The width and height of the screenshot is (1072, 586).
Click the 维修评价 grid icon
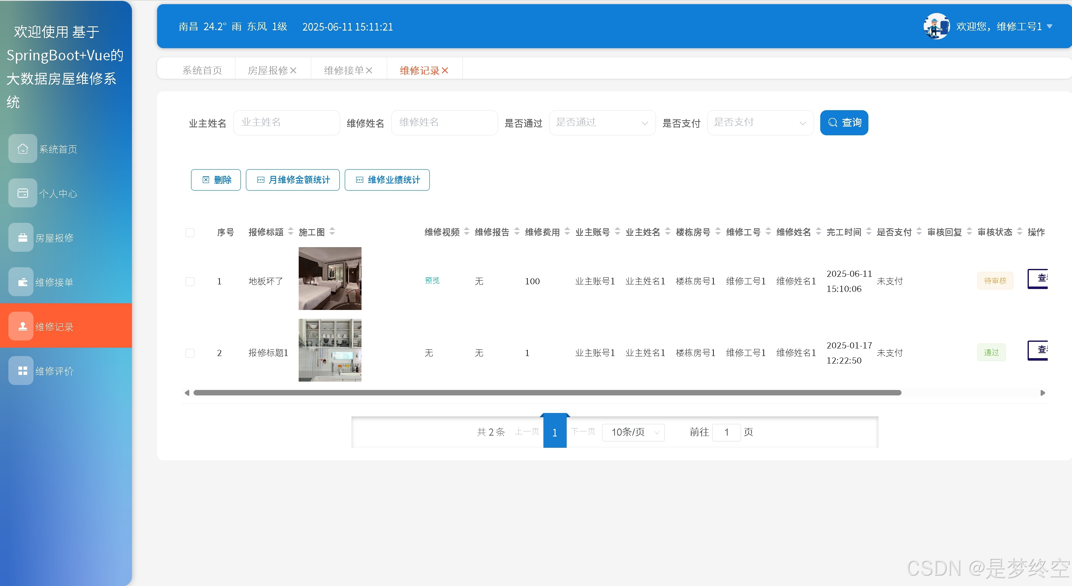coord(23,371)
